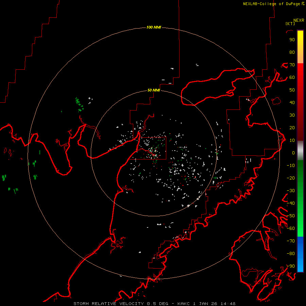Click the "STORM RELATIVE VELOCITY" product title
Screen dimensions: 306x306
108,304
